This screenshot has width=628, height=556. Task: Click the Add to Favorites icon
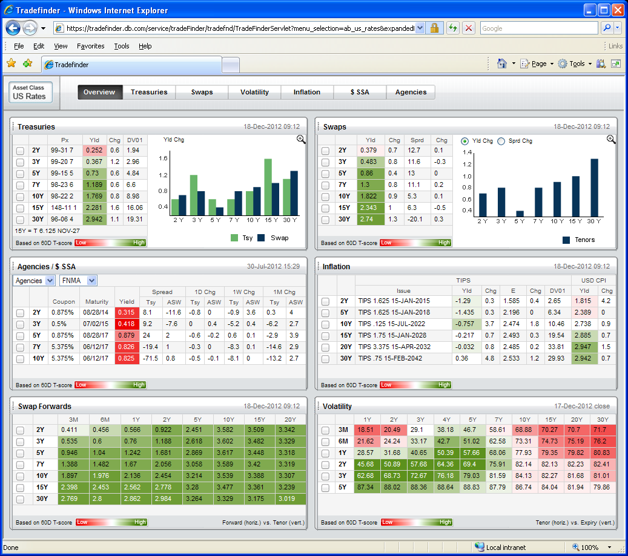[27, 64]
